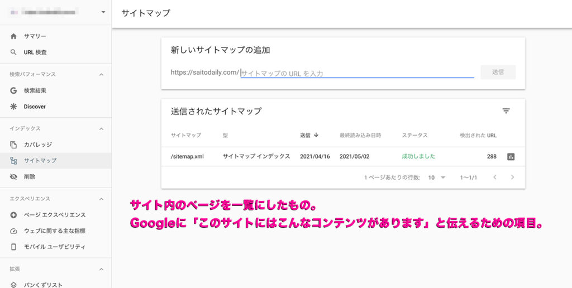Sort by the 送信 column header

click(305, 135)
